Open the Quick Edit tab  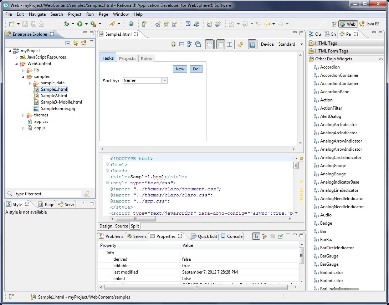[204, 236]
